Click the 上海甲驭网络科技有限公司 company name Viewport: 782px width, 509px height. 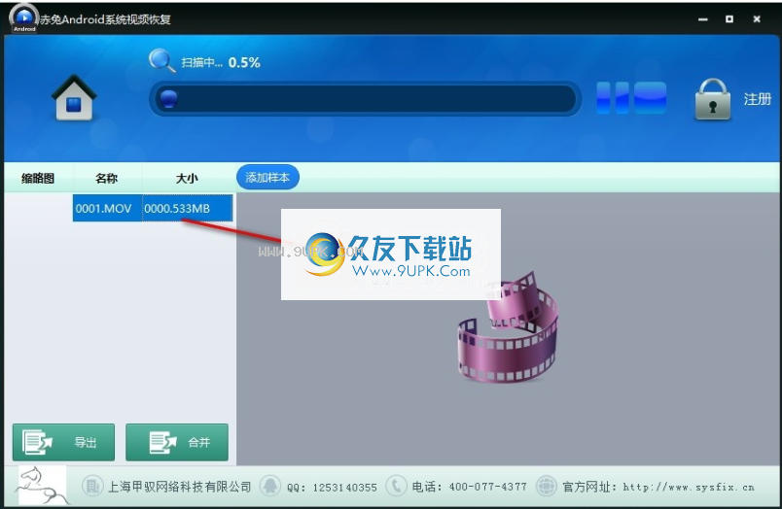click(x=180, y=487)
